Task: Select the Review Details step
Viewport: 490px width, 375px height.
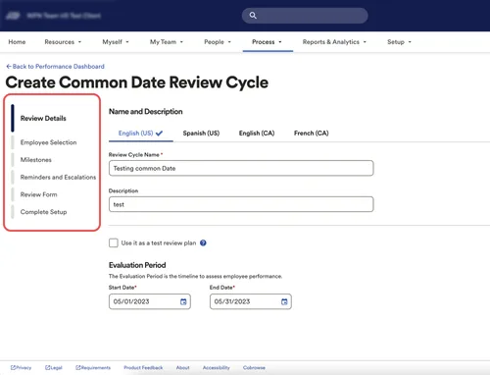Action: pyautogui.click(x=43, y=118)
